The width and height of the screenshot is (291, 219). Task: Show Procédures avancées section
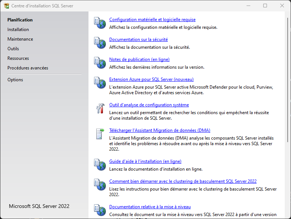pos(28,68)
